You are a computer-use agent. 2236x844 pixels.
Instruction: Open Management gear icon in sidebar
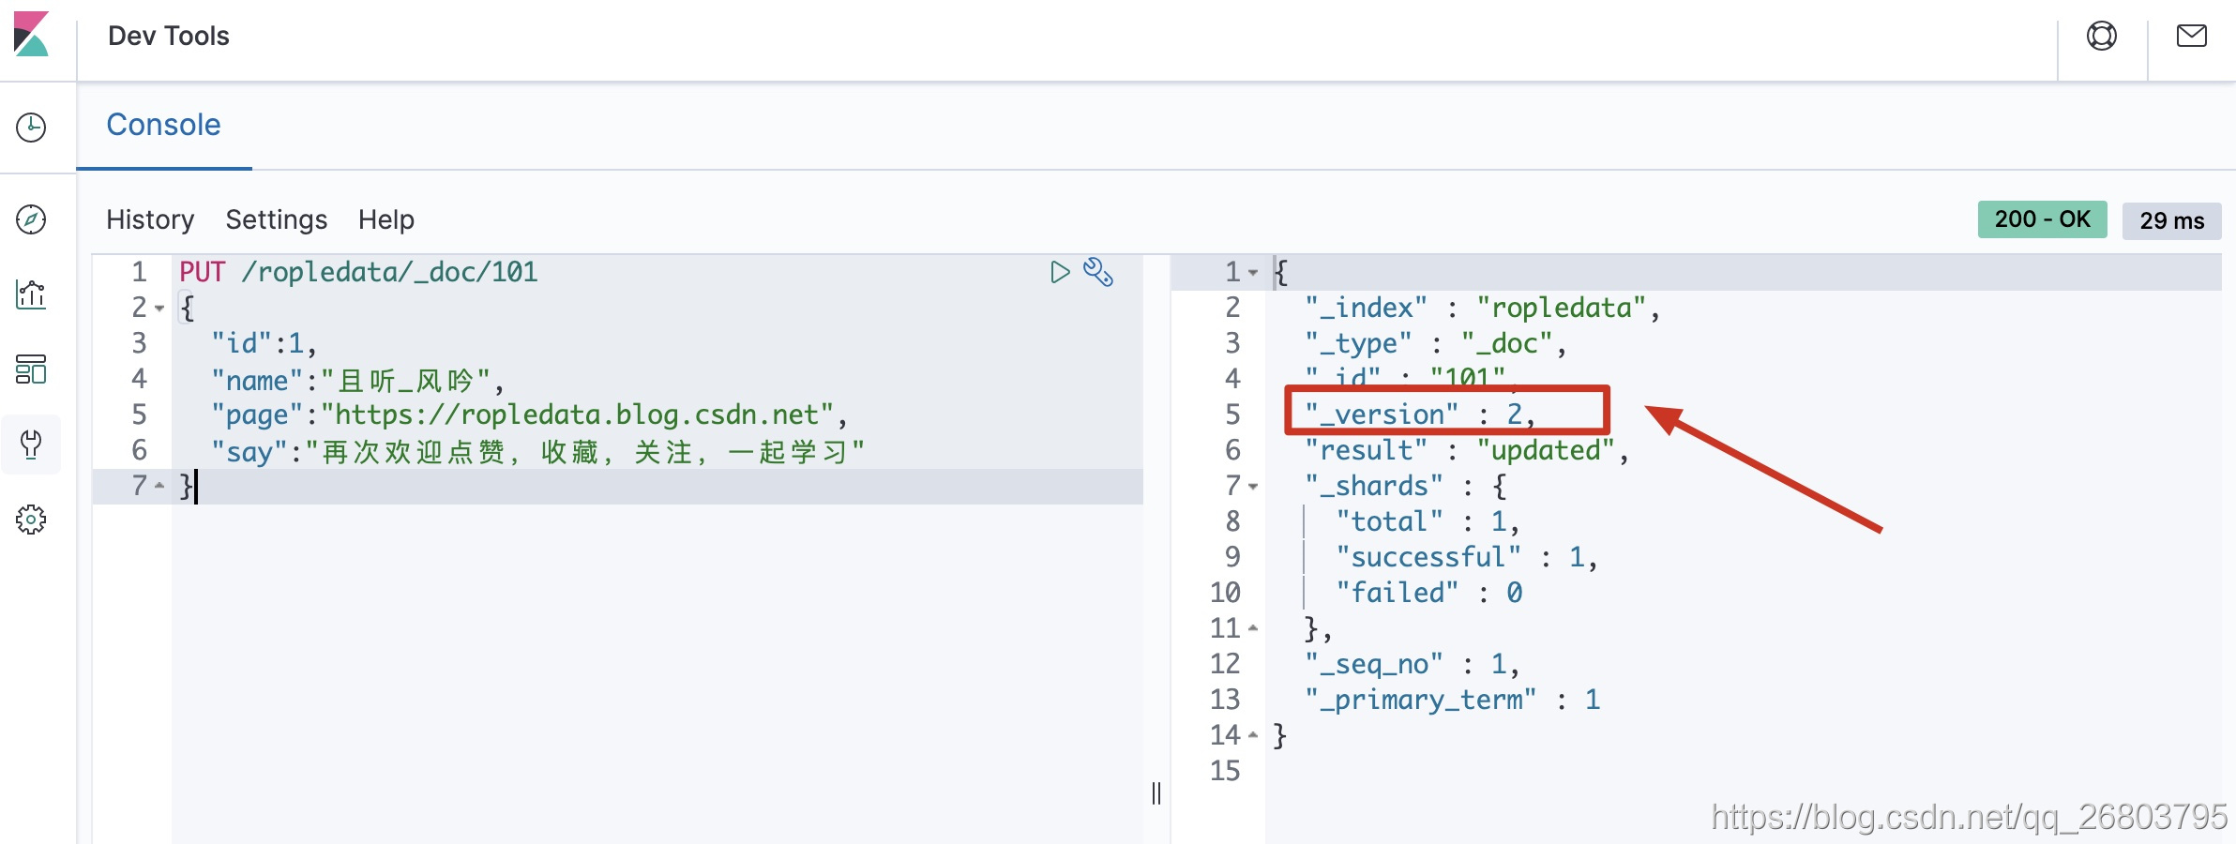click(x=31, y=519)
